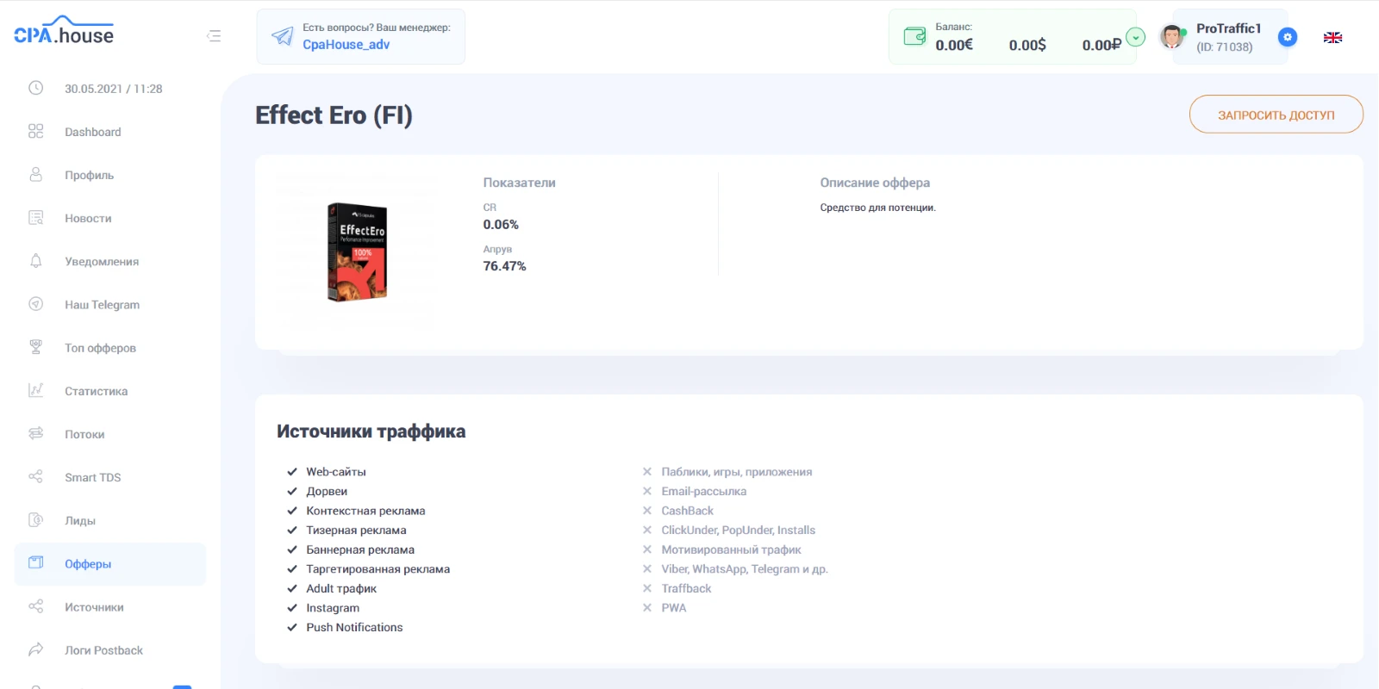Click Traffback disallowed source
This screenshot has width=1379, height=689.
(686, 588)
